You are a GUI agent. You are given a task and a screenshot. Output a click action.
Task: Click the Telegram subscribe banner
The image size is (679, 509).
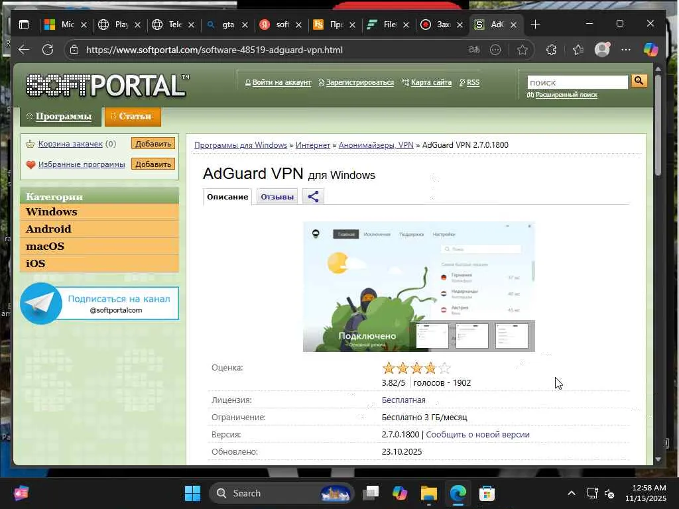pos(99,304)
